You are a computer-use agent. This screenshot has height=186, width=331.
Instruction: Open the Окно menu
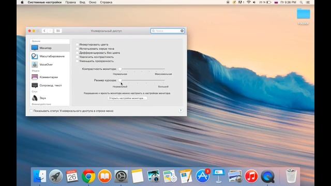pos(93,2)
